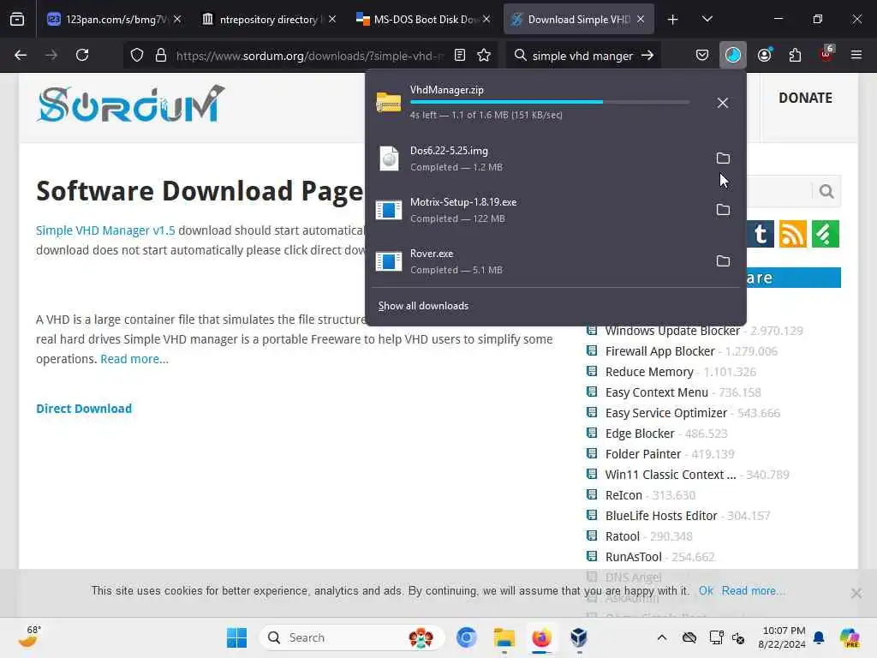Open Windows Update Blocker link

click(x=672, y=332)
